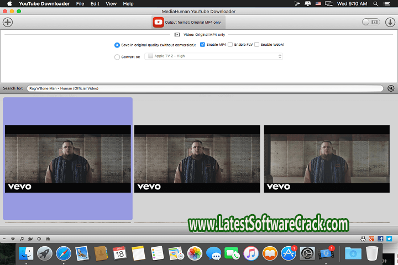Click the person icon left of Google Plus
Screen dimensions: 398x265
coord(363,239)
